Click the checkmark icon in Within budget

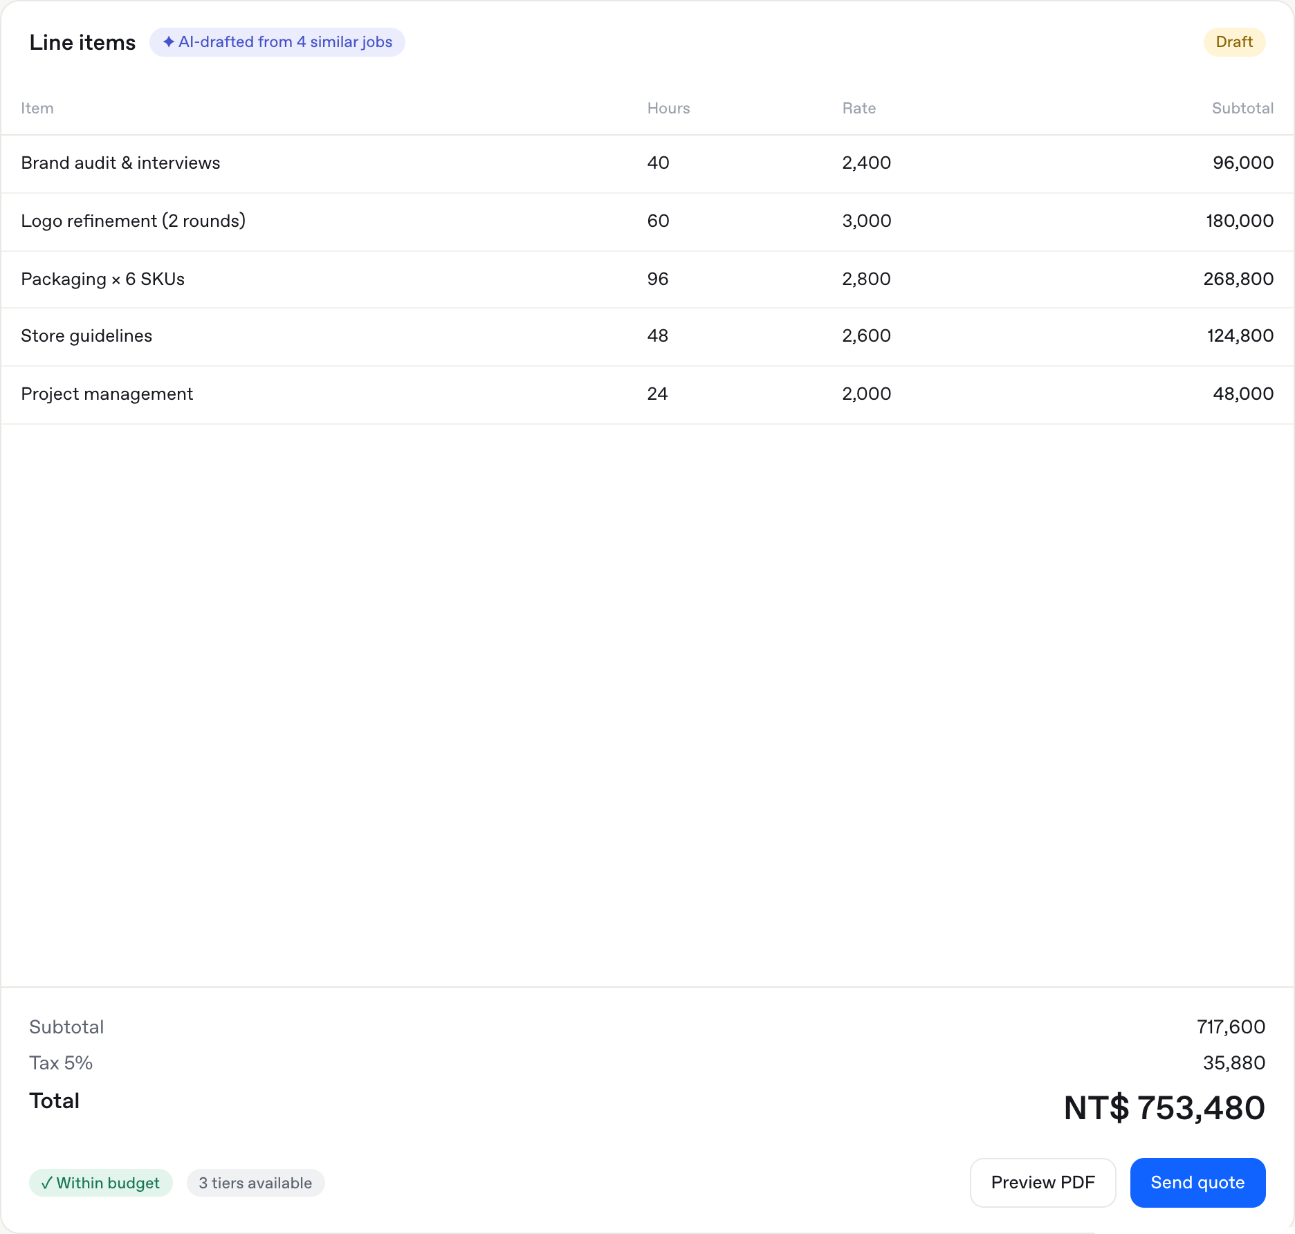[46, 1183]
